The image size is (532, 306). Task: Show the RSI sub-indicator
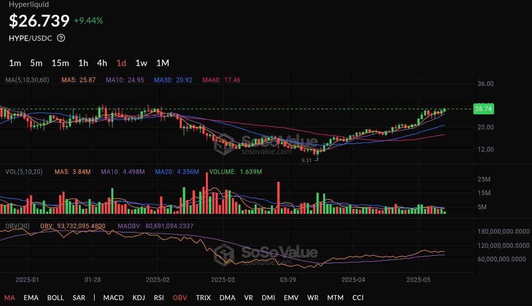click(159, 298)
